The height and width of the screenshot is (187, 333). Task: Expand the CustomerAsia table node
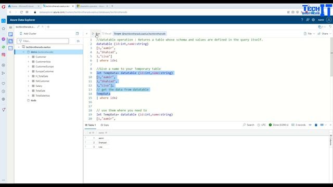(29, 62)
